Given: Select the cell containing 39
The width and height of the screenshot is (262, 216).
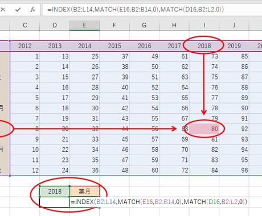Looking at the screenshot, I should tap(114, 77).
